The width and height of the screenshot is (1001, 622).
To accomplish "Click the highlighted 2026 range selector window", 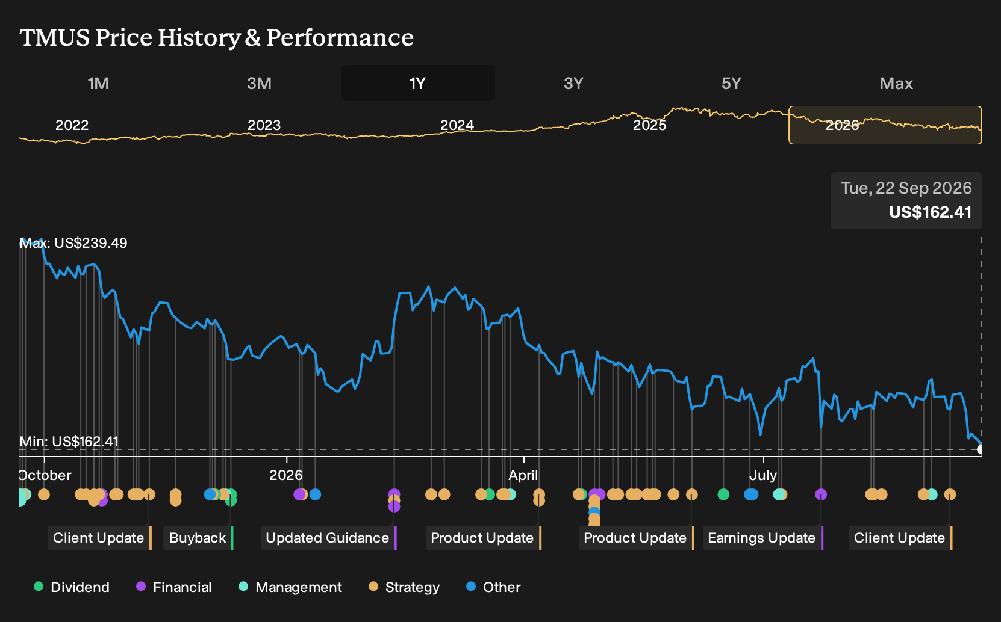I will click(885, 125).
